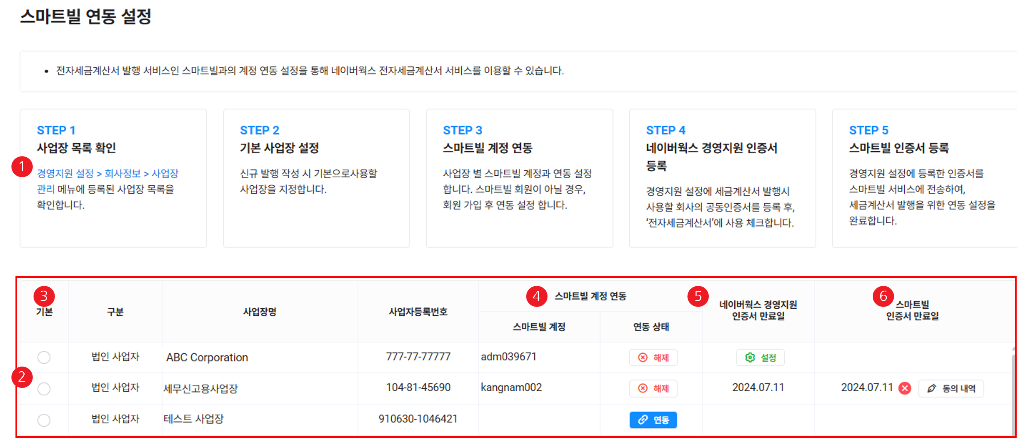Click the adm039671 account cell
Image resolution: width=1017 pixels, height=438 pixels.
[508, 357]
